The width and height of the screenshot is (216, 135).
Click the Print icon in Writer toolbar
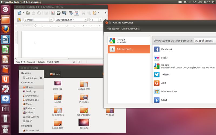pos(59,13)
